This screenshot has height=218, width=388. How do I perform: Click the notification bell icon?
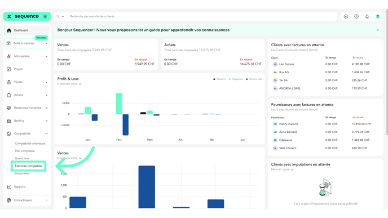coord(367,16)
